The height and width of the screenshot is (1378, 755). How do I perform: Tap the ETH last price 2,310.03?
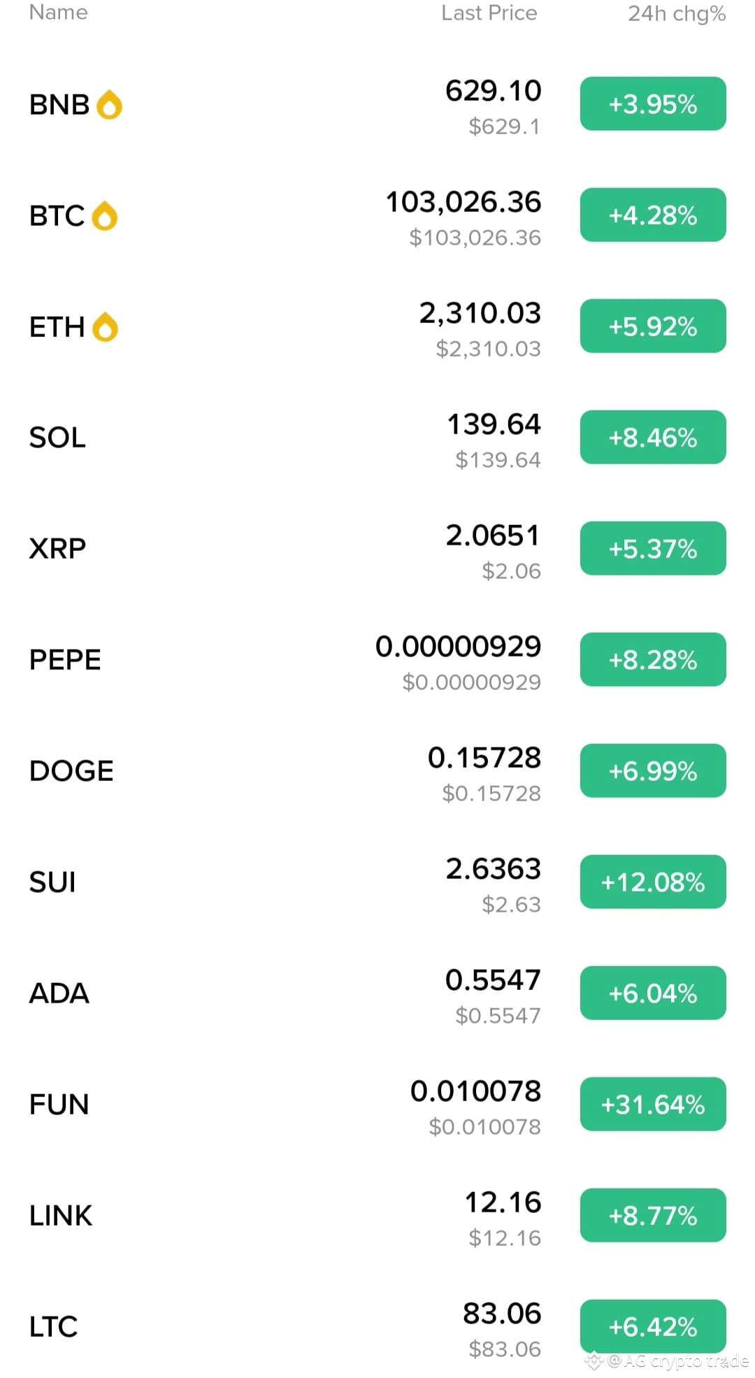point(480,313)
